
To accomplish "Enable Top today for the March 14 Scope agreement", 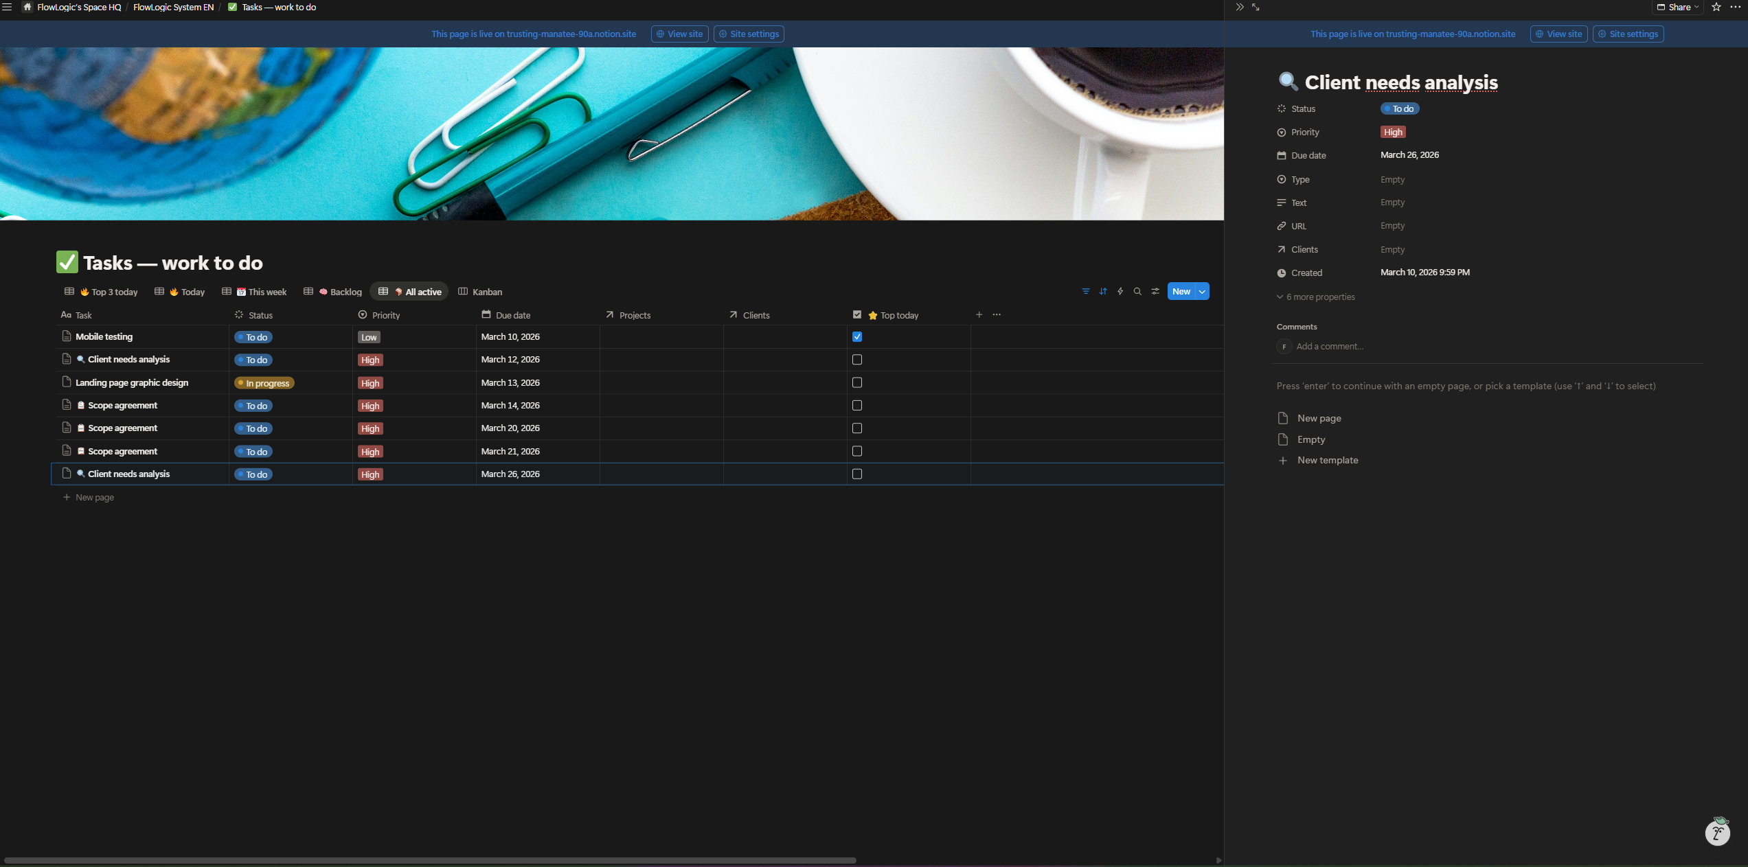I will (856, 405).
